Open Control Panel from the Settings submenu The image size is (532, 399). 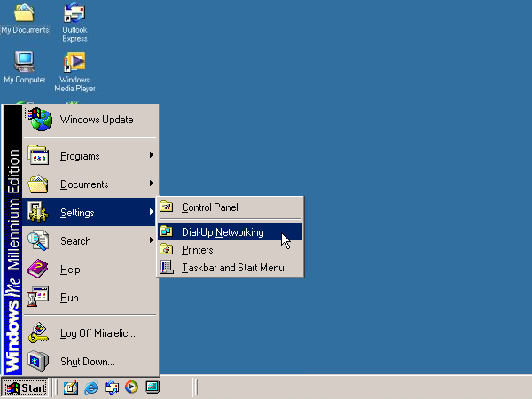(x=209, y=207)
